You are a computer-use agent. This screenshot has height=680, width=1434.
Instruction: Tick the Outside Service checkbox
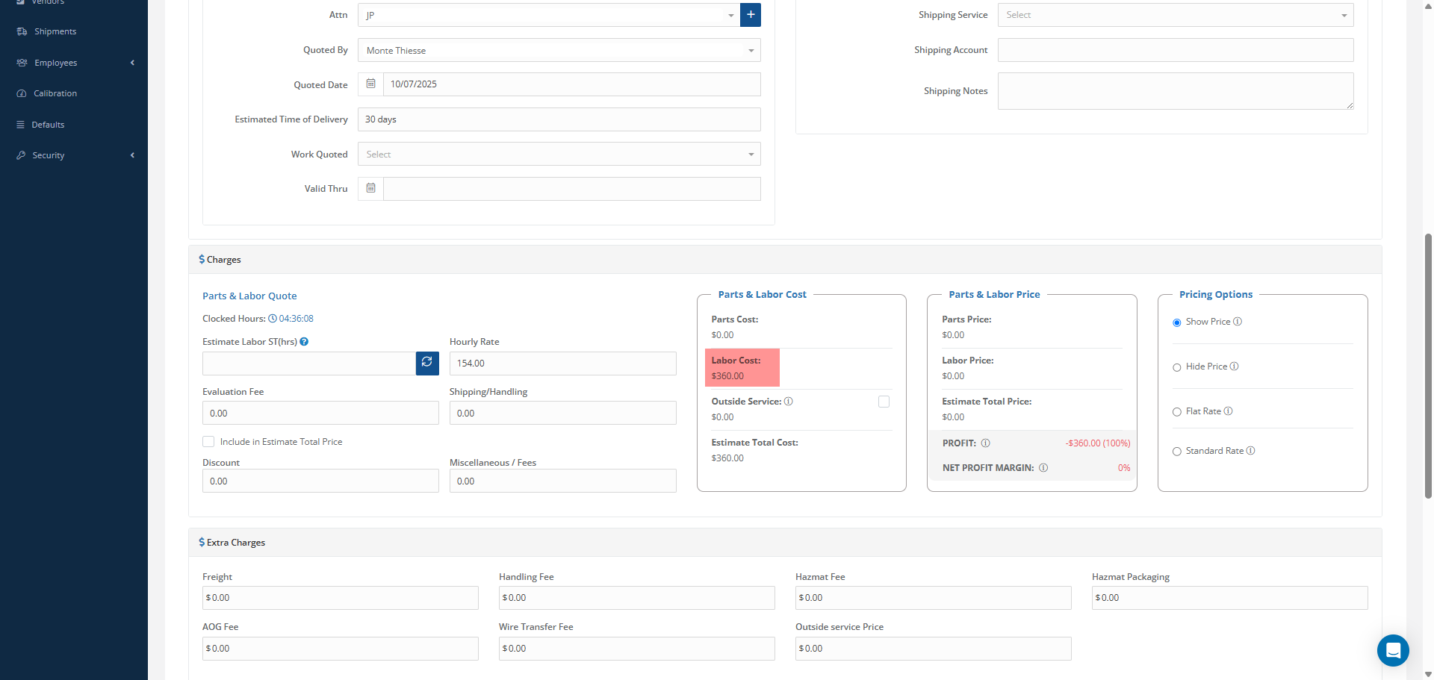click(x=884, y=402)
